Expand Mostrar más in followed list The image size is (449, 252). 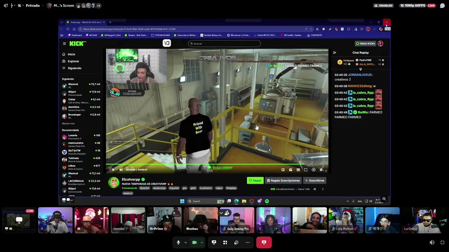pyautogui.click(x=68, y=124)
